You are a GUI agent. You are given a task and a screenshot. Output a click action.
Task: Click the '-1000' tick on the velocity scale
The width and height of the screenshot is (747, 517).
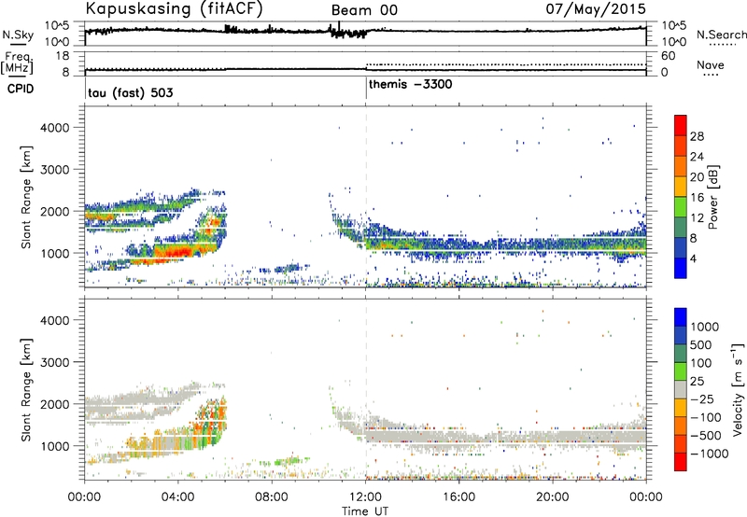tap(709, 454)
